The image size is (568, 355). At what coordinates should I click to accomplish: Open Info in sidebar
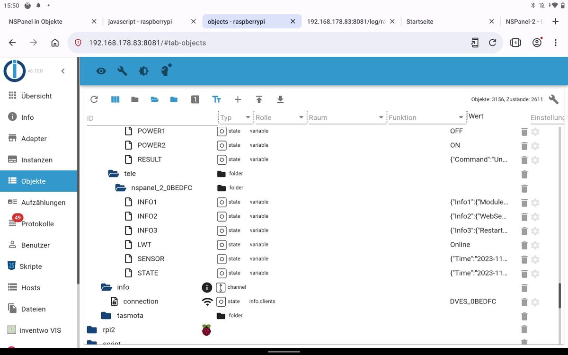tap(38, 117)
